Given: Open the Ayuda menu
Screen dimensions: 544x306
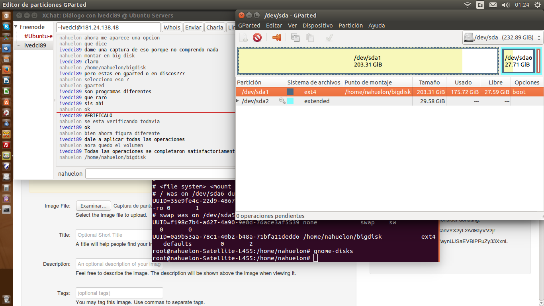Looking at the screenshot, I should point(376,25).
